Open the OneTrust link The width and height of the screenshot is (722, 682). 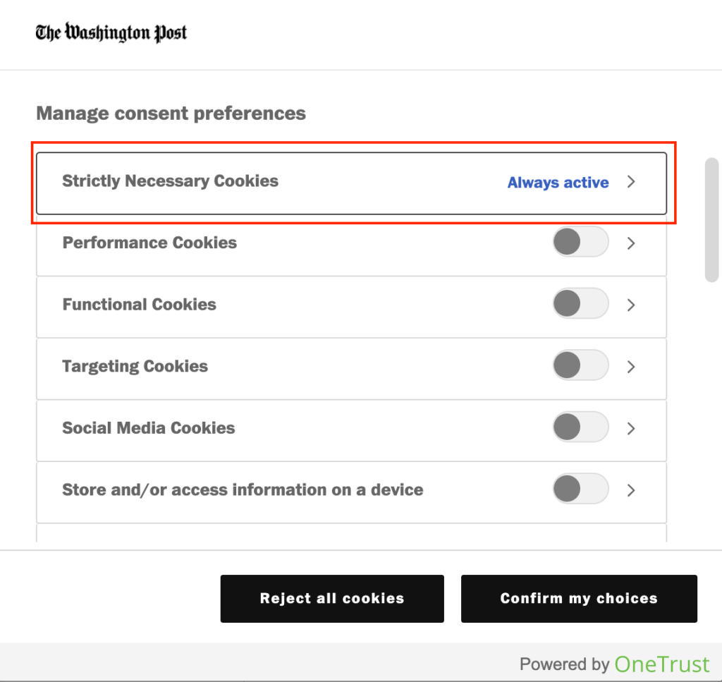click(661, 664)
